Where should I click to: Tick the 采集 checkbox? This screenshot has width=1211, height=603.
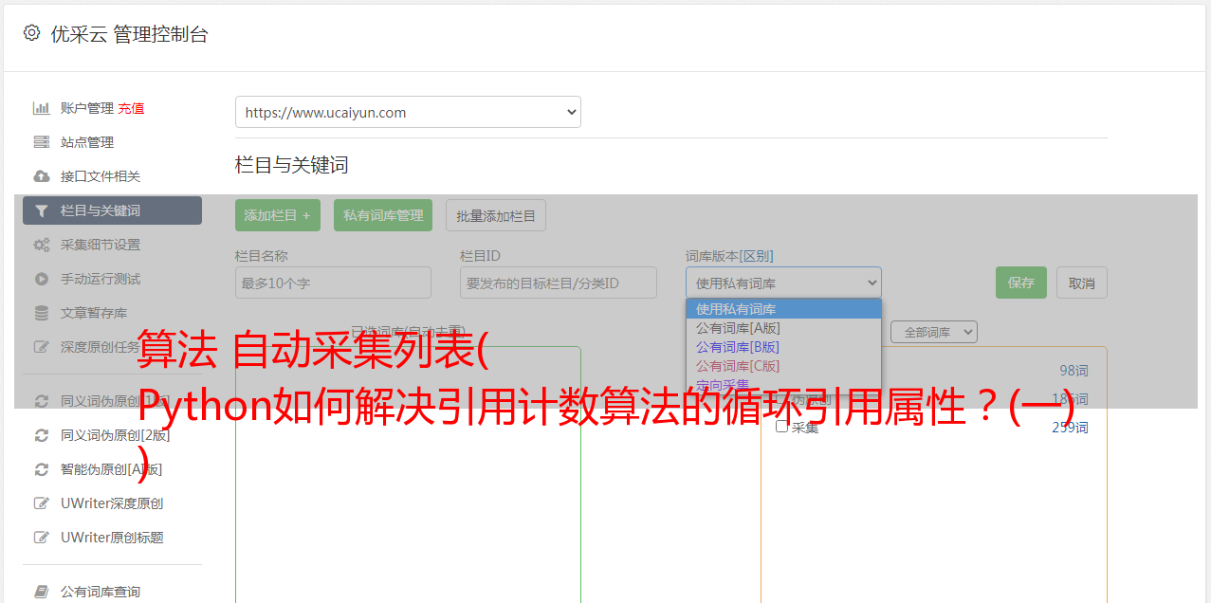(x=781, y=427)
